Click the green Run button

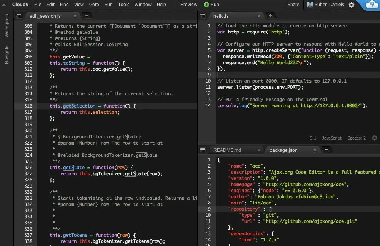(x=211, y=4)
